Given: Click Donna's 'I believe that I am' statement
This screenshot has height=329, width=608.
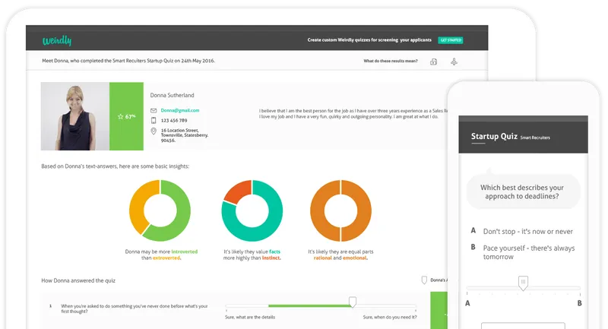Looking at the screenshot, I should pos(353,113).
